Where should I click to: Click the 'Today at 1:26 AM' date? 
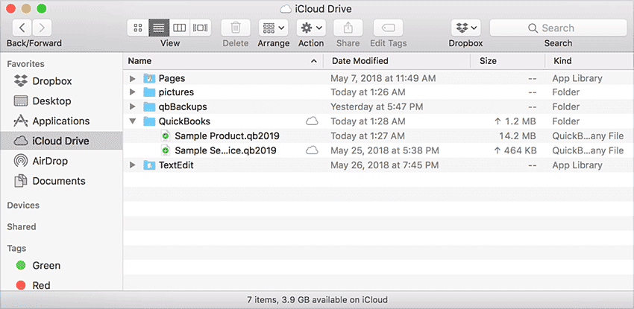368,92
